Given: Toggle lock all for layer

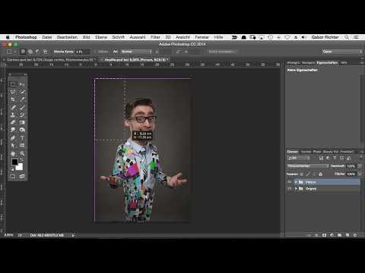Looking at the screenshot, I should coord(320,174).
